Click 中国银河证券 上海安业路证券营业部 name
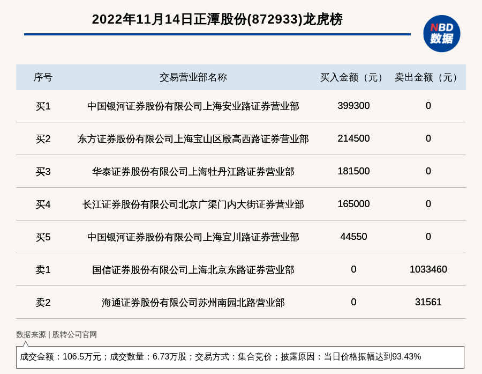This screenshot has height=374, width=482. [x=193, y=106]
